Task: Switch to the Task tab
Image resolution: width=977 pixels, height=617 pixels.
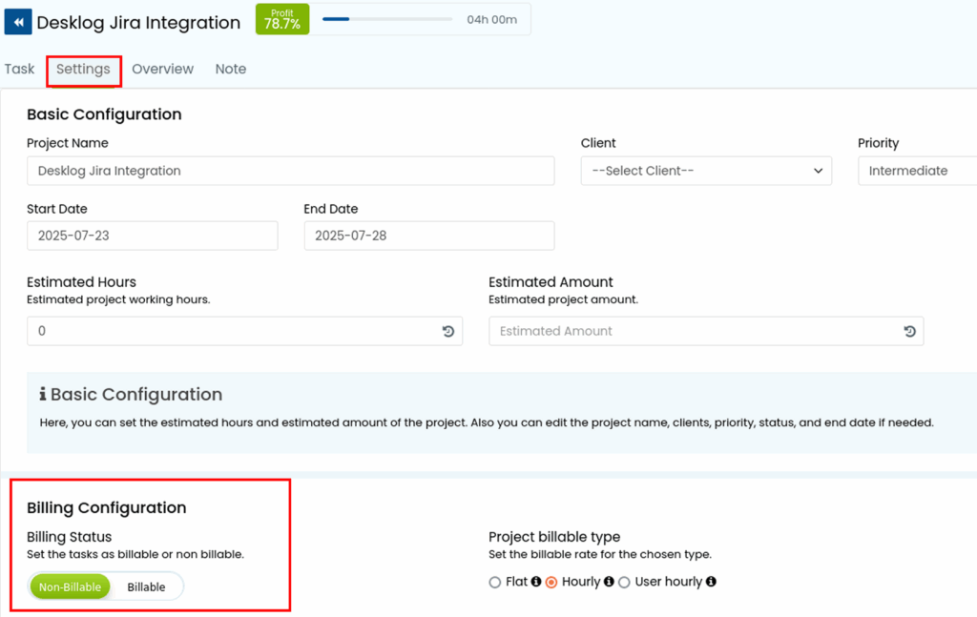Action: pyautogui.click(x=19, y=69)
